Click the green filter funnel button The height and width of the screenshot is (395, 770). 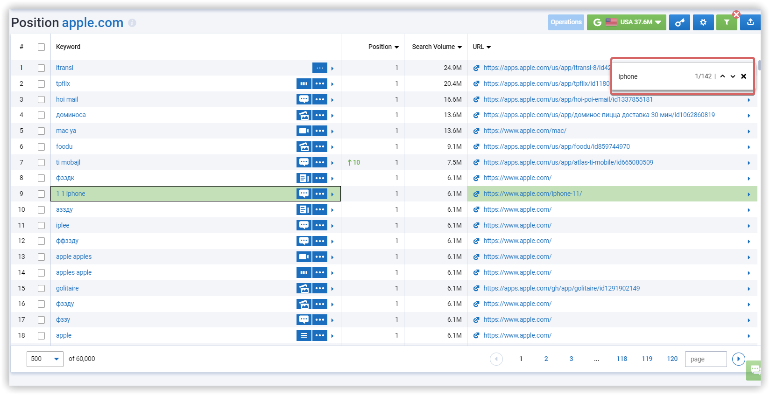tap(727, 22)
